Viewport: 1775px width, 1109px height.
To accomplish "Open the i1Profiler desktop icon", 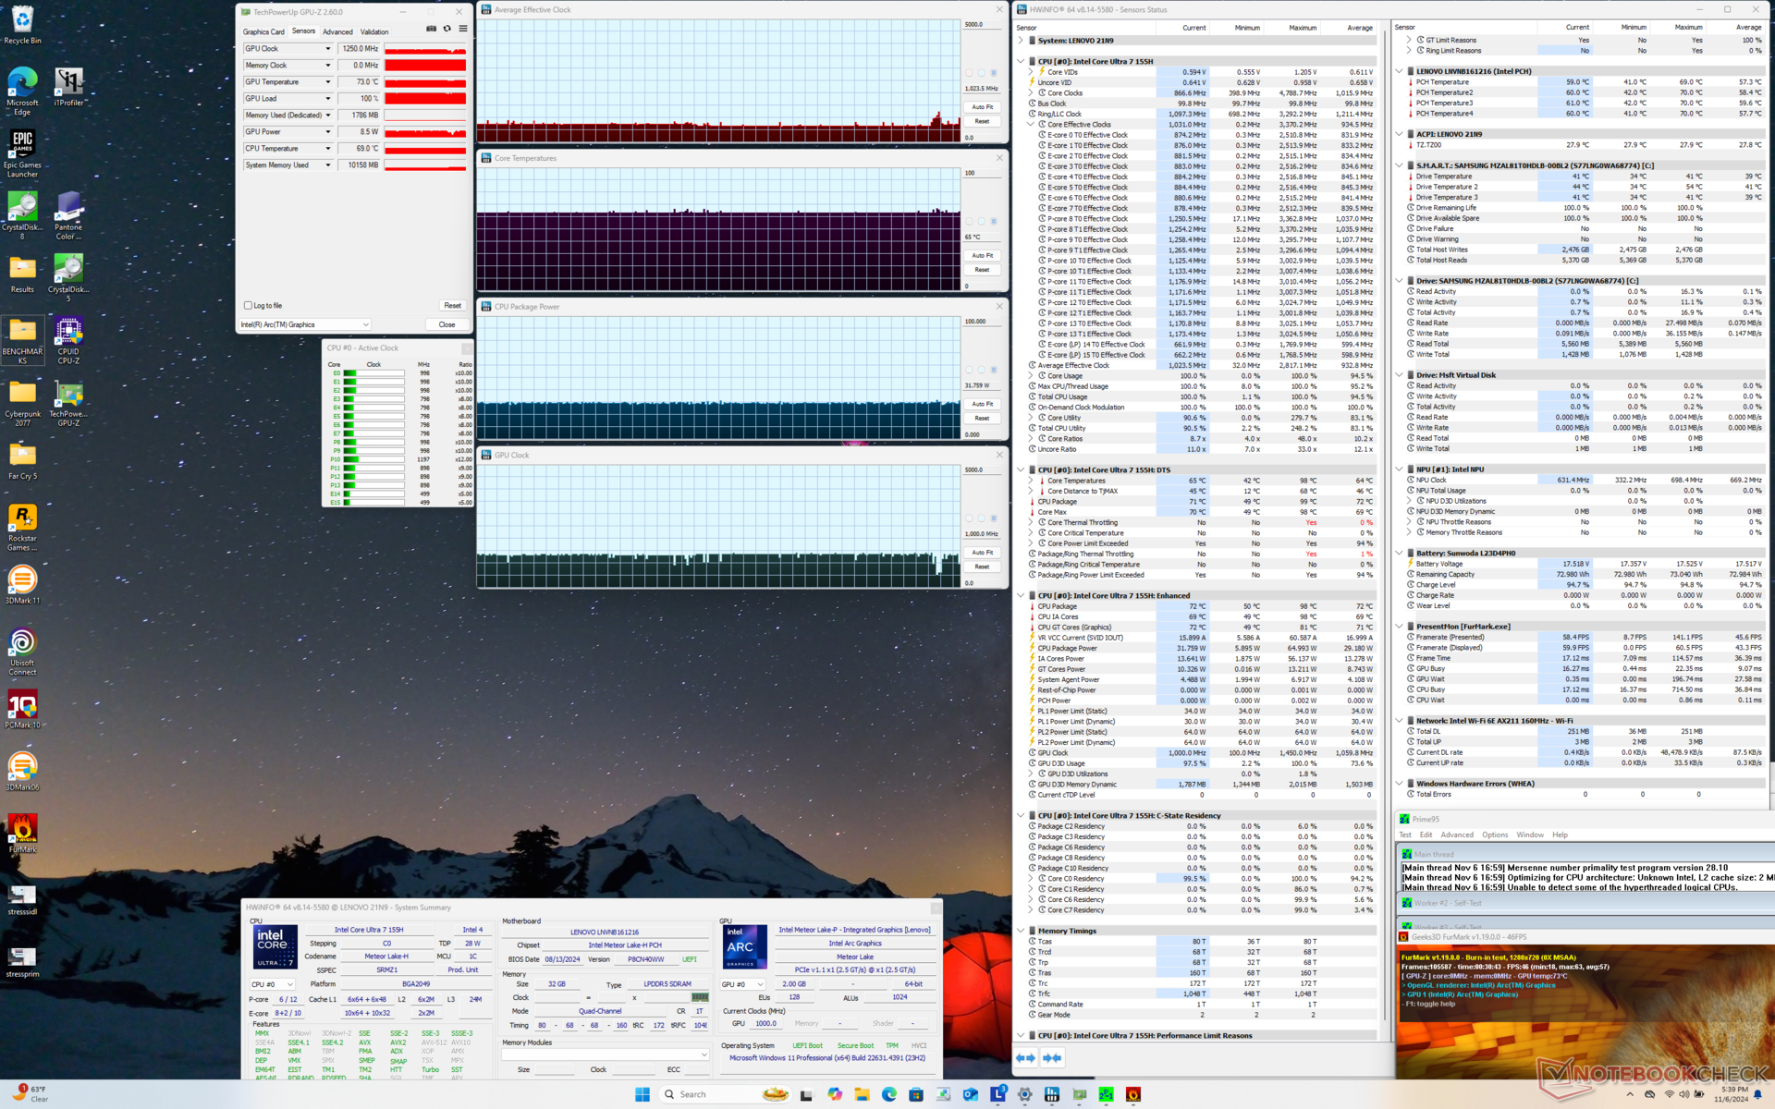I will (68, 86).
